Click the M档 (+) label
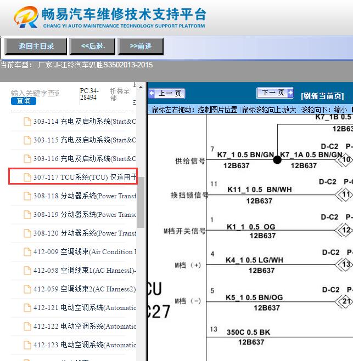 [x=188, y=265]
